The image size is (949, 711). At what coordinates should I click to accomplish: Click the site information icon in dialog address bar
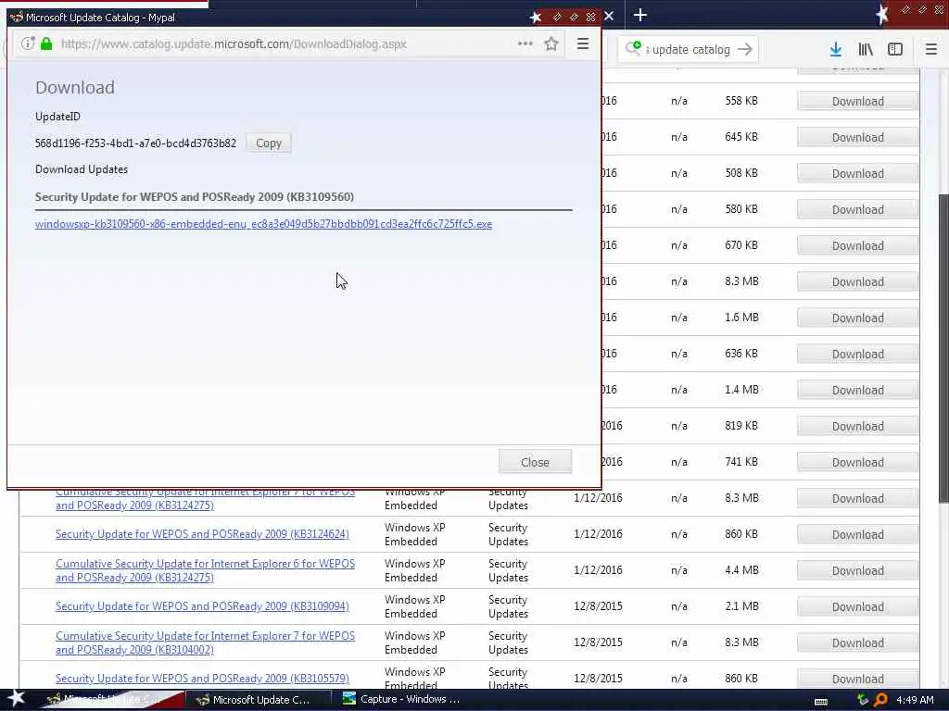point(27,44)
